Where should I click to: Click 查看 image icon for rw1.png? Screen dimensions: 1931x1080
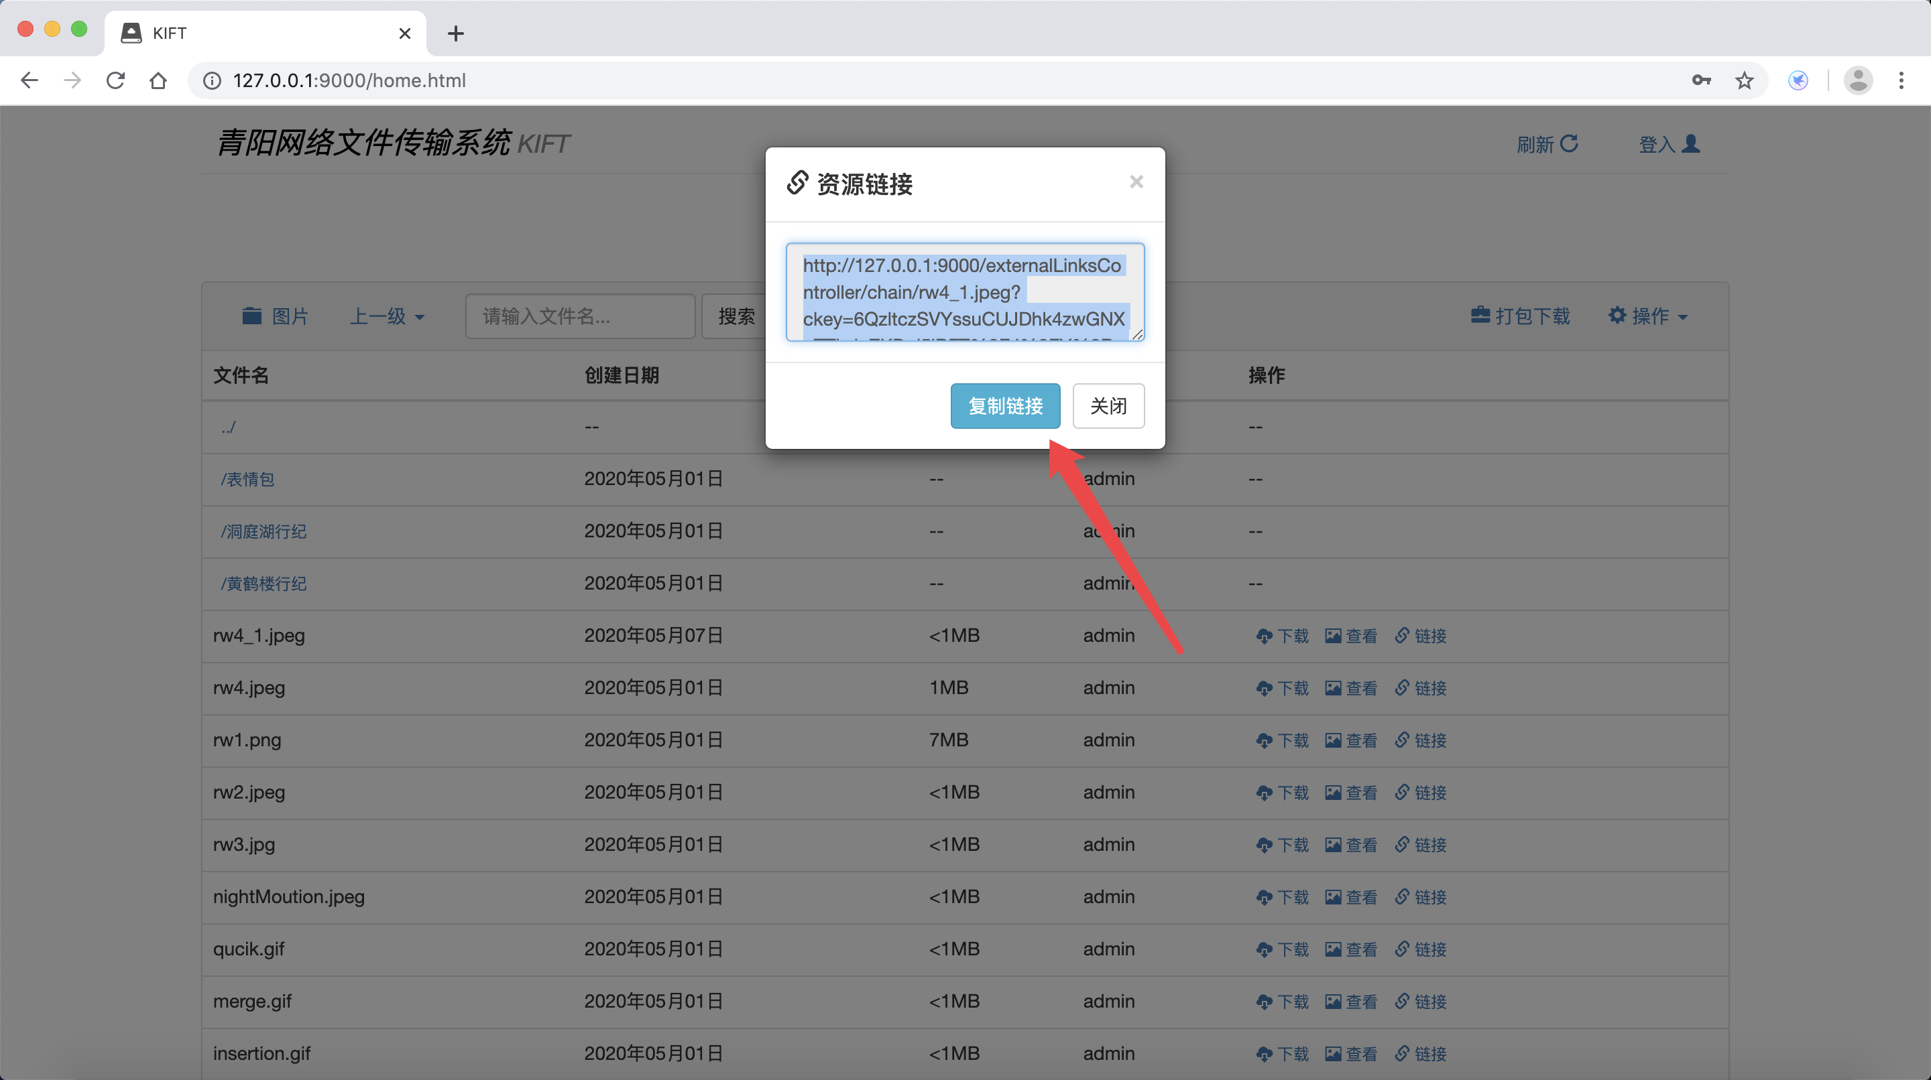tap(1333, 741)
